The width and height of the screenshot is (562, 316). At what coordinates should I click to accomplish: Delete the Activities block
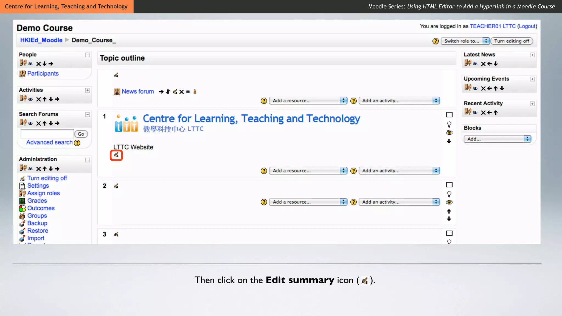pos(38,99)
